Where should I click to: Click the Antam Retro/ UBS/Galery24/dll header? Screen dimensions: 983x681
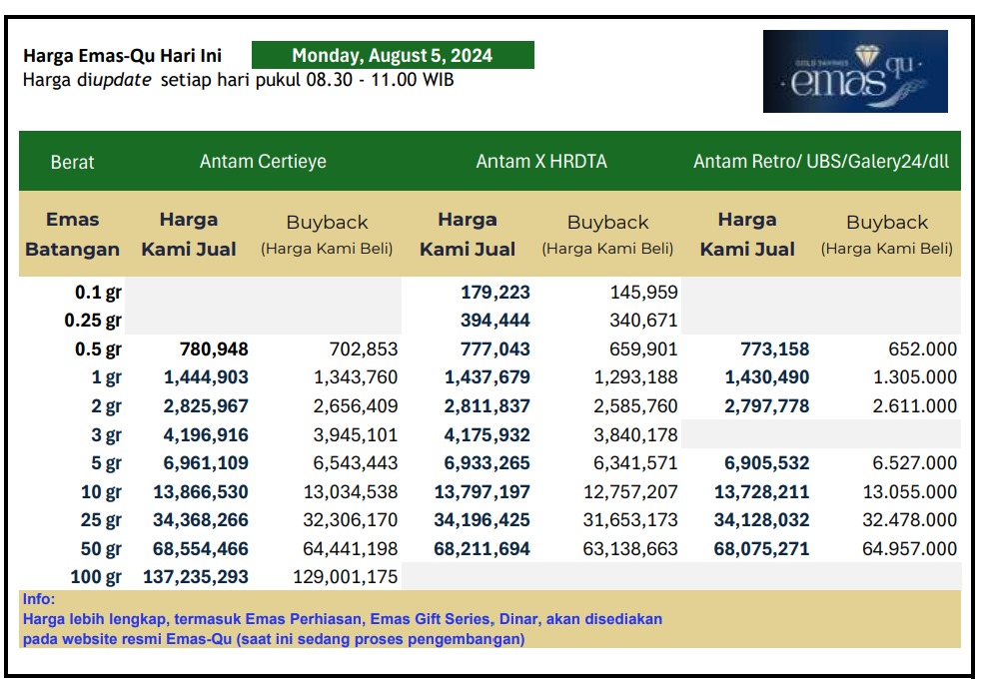click(820, 162)
